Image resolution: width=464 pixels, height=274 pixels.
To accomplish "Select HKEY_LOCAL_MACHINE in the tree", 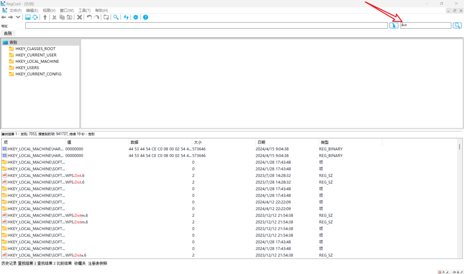I will pos(37,61).
